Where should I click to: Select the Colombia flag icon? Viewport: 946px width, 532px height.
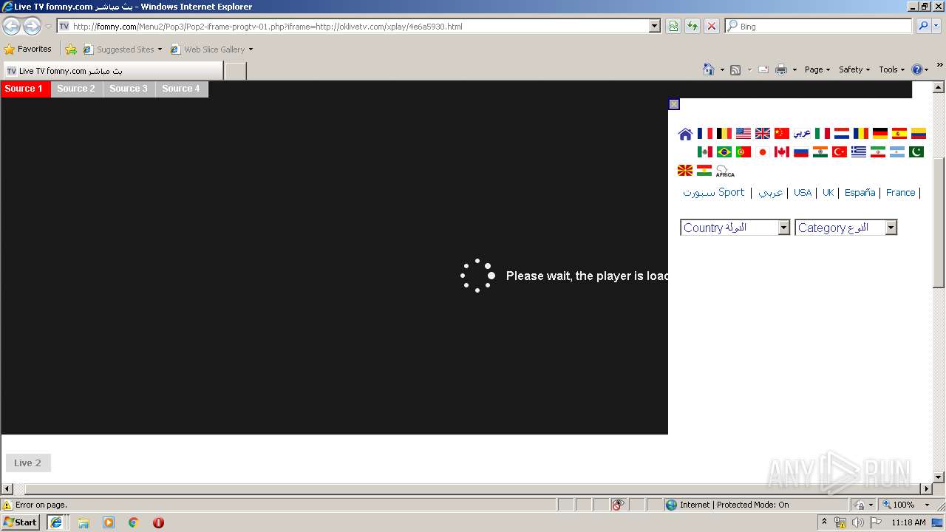click(x=919, y=134)
